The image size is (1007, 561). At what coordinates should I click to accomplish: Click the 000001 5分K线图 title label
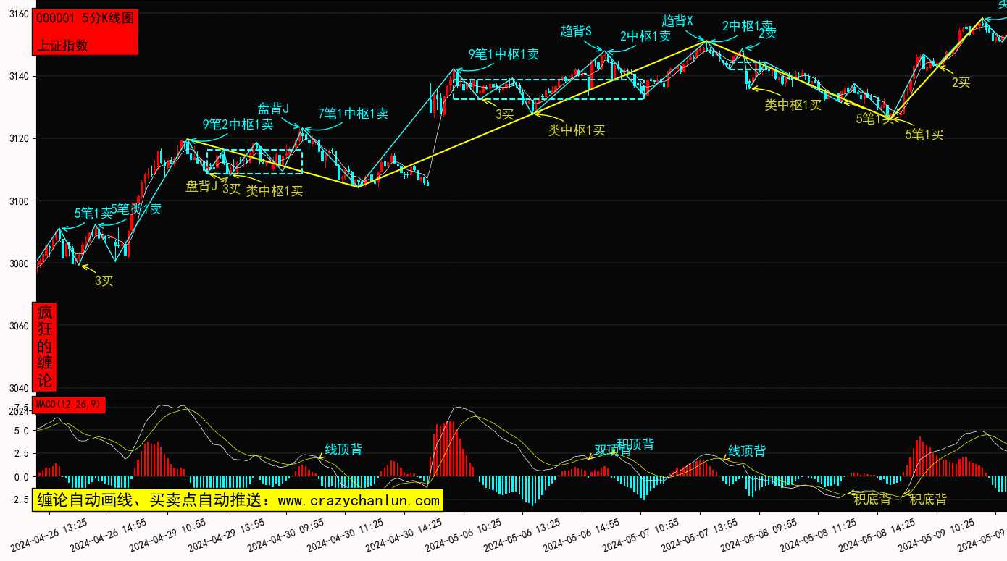pyautogui.click(x=85, y=19)
